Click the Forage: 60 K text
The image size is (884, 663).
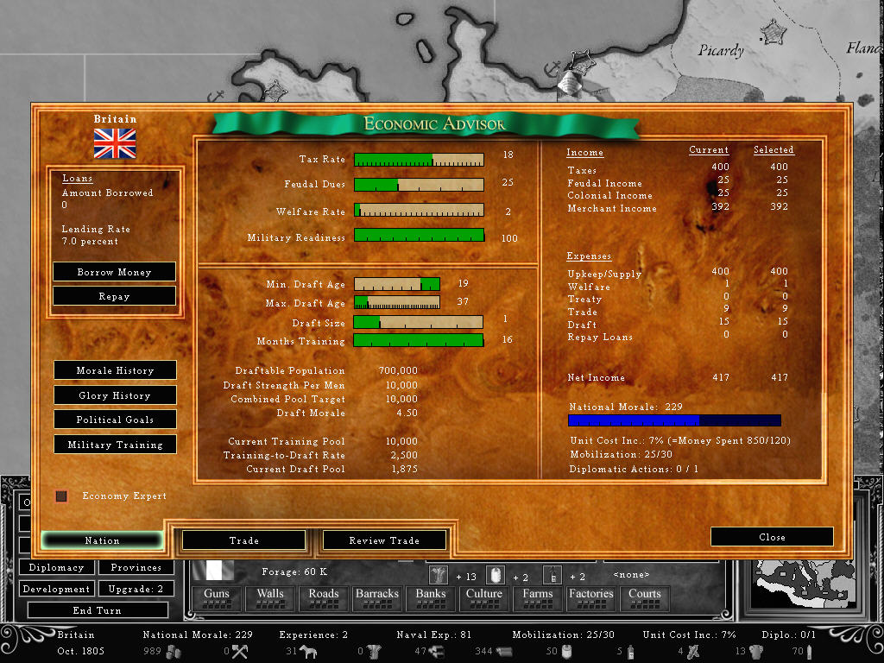[x=294, y=571]
